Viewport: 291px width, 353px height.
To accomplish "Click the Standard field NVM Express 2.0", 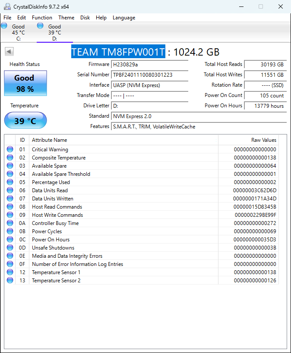I will pos(199,116).
